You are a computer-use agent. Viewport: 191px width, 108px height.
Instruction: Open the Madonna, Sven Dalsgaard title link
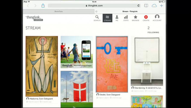tap(41, 99)
